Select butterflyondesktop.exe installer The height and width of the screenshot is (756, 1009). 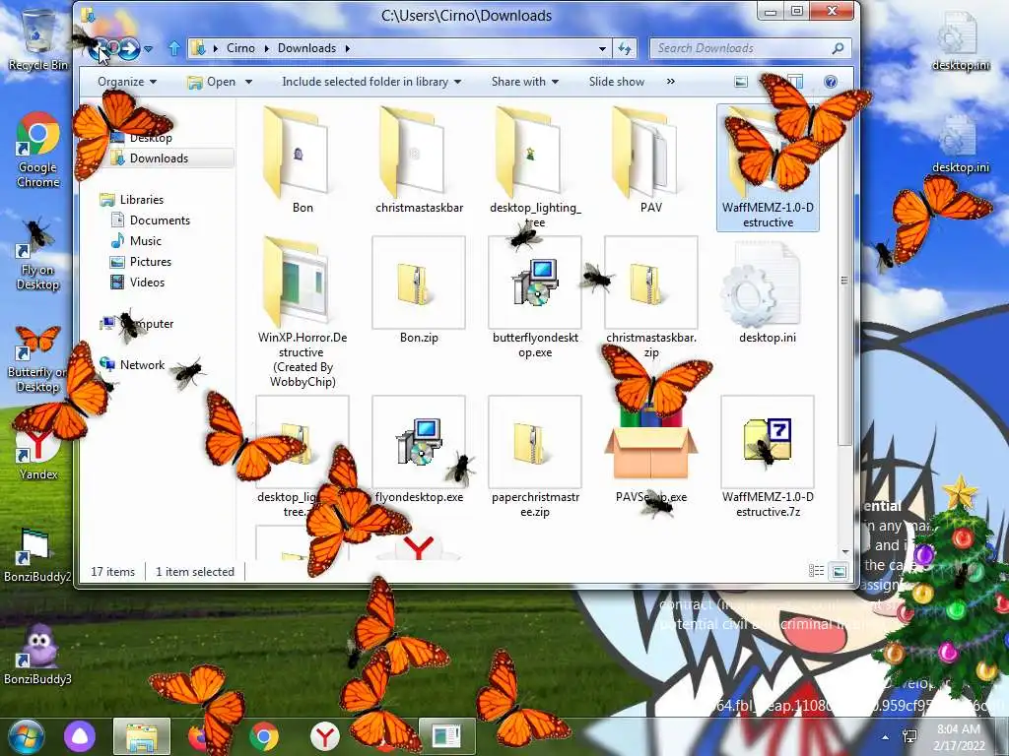[x=535, y=297]
